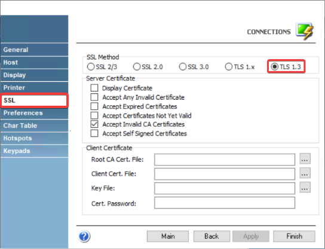Switch to the Char Table section

(34, 126)
